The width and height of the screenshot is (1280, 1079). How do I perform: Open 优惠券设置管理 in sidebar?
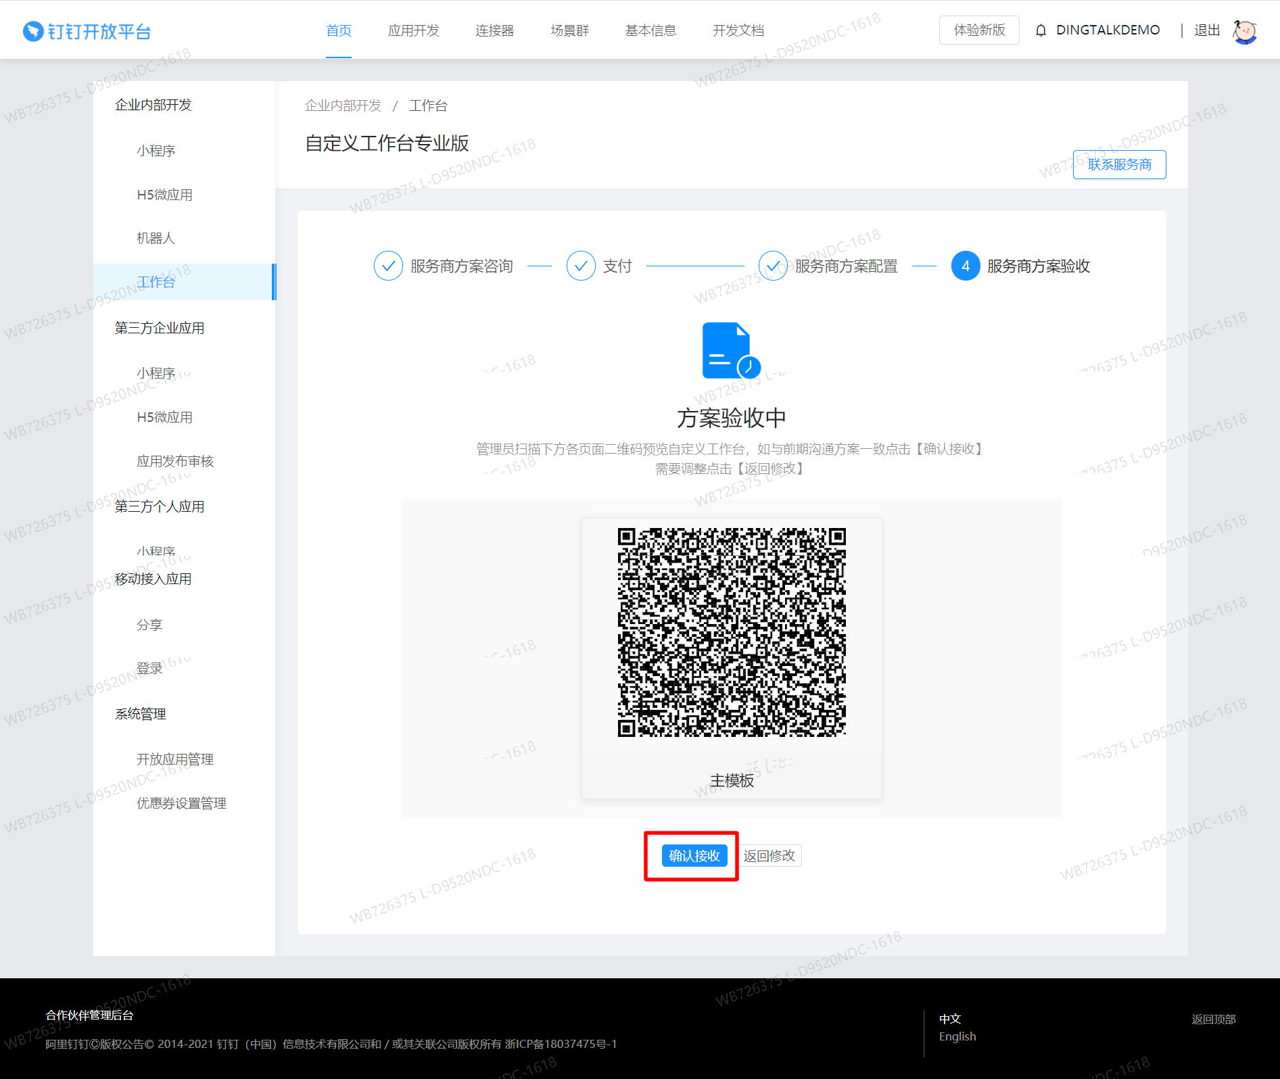point(181,803)
